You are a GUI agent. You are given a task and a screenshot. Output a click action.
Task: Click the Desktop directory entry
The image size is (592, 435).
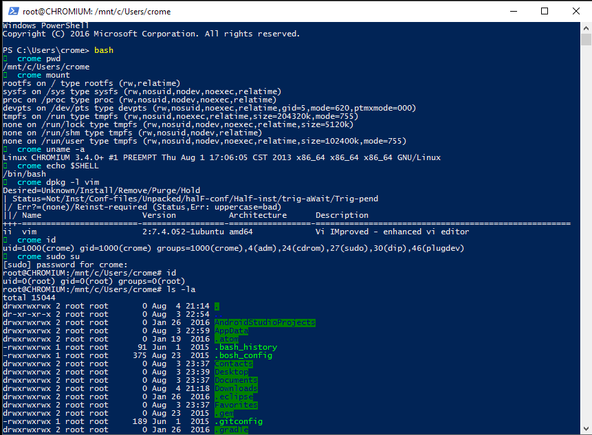[x=232, y=372]
